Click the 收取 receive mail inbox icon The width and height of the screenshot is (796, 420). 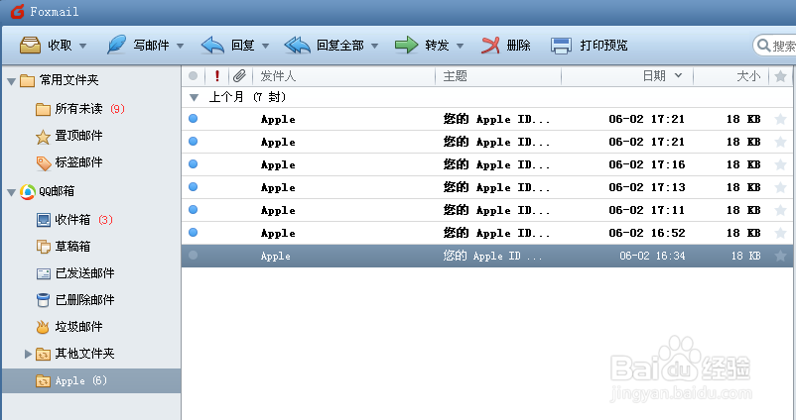pyautogui.click(x=31, y=46)
